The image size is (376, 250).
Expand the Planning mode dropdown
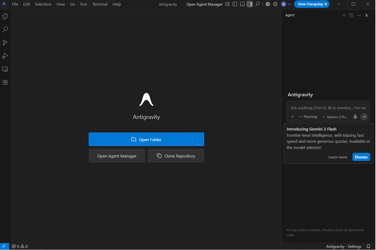coord(308,117)
